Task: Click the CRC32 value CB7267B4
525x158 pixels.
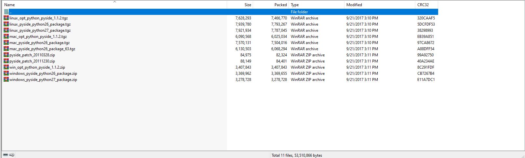Action: (x=426, y=73)
